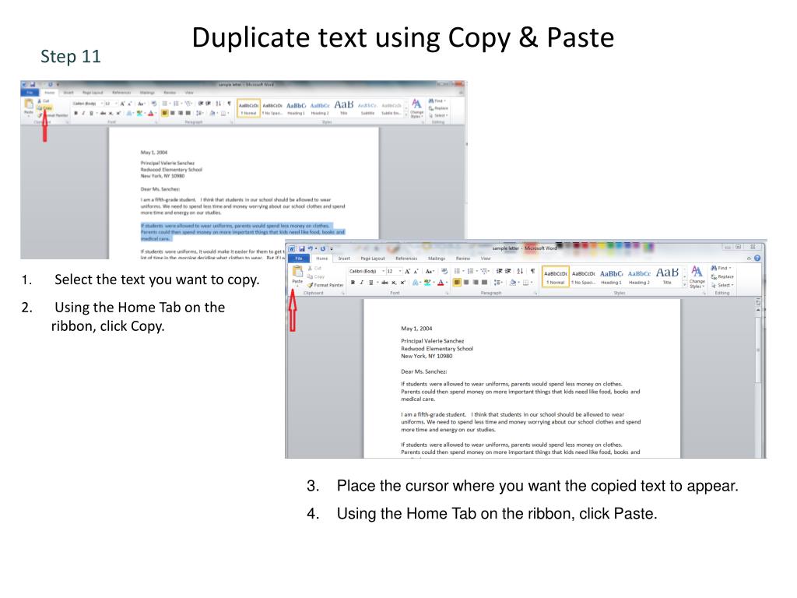Click Font Color in front Word window
The height and width of the screenshot is (598, 797).
click(441, 282)
